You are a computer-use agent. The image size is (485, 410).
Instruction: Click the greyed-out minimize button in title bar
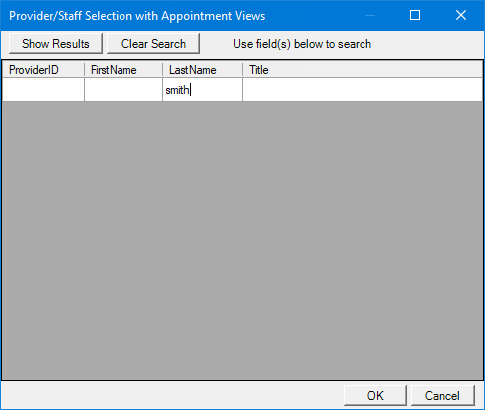tap(370, 15)
